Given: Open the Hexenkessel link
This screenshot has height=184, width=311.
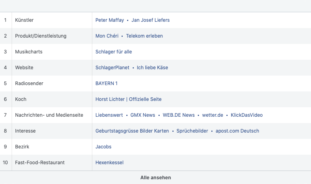Looking at the screenshot, I should click(110, 163).
